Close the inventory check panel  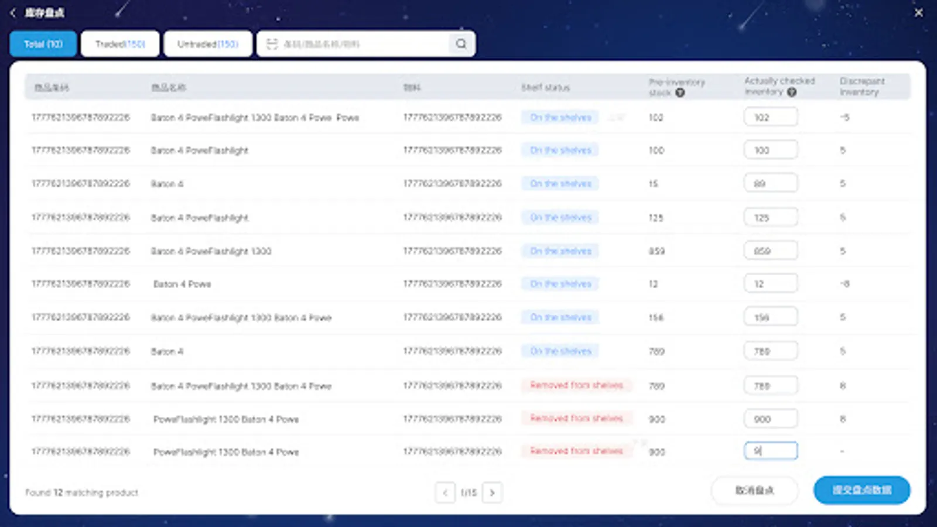(919, 12)
